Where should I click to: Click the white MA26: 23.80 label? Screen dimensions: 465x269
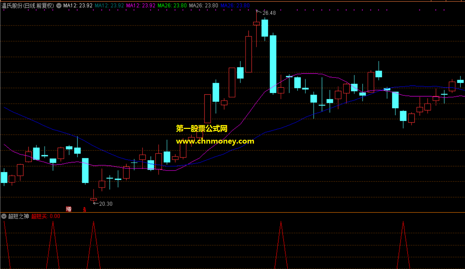tap(204, 6)
